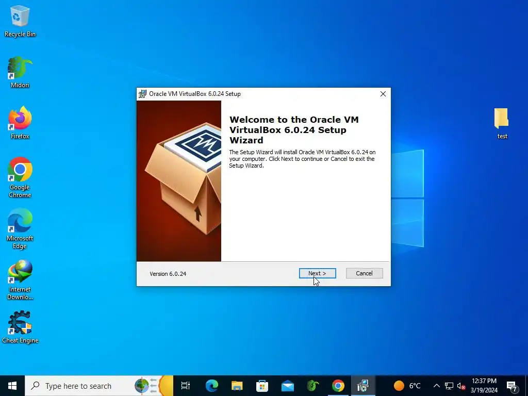Select the Recycle Bin desktop icon
The image size is (528, 396).
pos(20,21)
